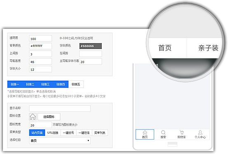Select the 菜单列表 menu type tab

point(100,133)
